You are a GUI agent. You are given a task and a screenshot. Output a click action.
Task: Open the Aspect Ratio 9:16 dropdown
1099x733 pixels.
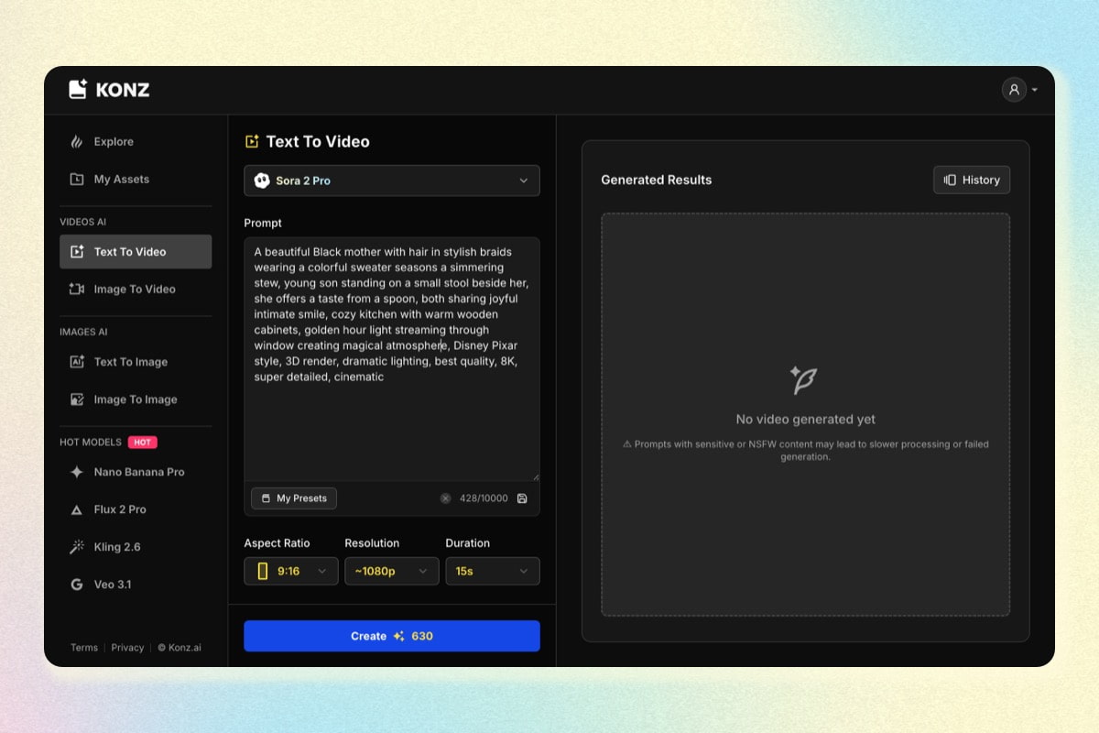click(x=291, y=571)
